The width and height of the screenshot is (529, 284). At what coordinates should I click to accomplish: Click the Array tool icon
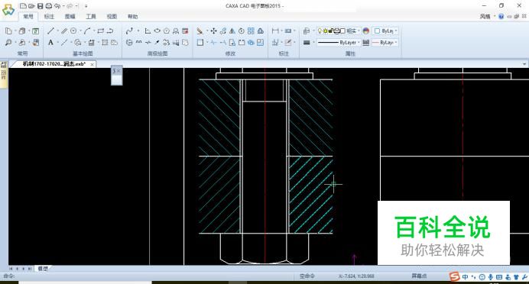(x=251, y=31)
